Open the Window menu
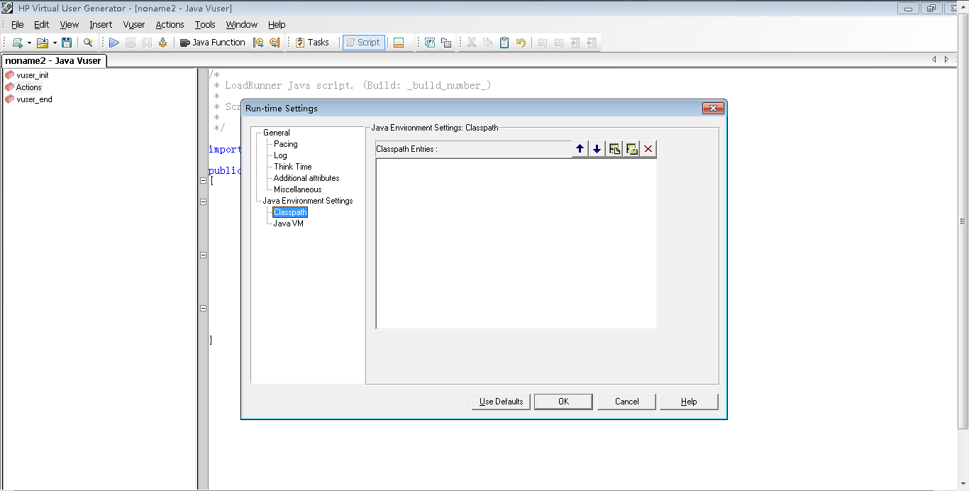Image resolution: width=969 pixels, height=491 pixels. coord(242,24)
